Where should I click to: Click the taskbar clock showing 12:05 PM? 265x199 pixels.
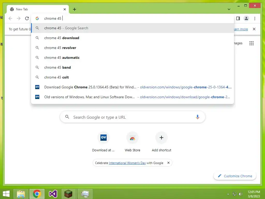pos(254,194)
